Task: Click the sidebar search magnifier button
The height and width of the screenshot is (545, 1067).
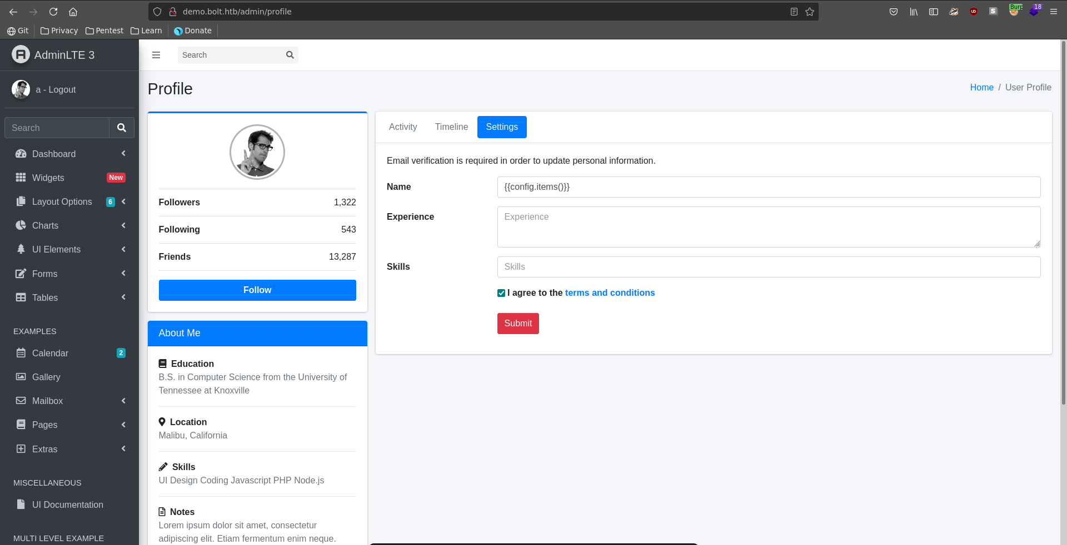Action: coord(121,128)
